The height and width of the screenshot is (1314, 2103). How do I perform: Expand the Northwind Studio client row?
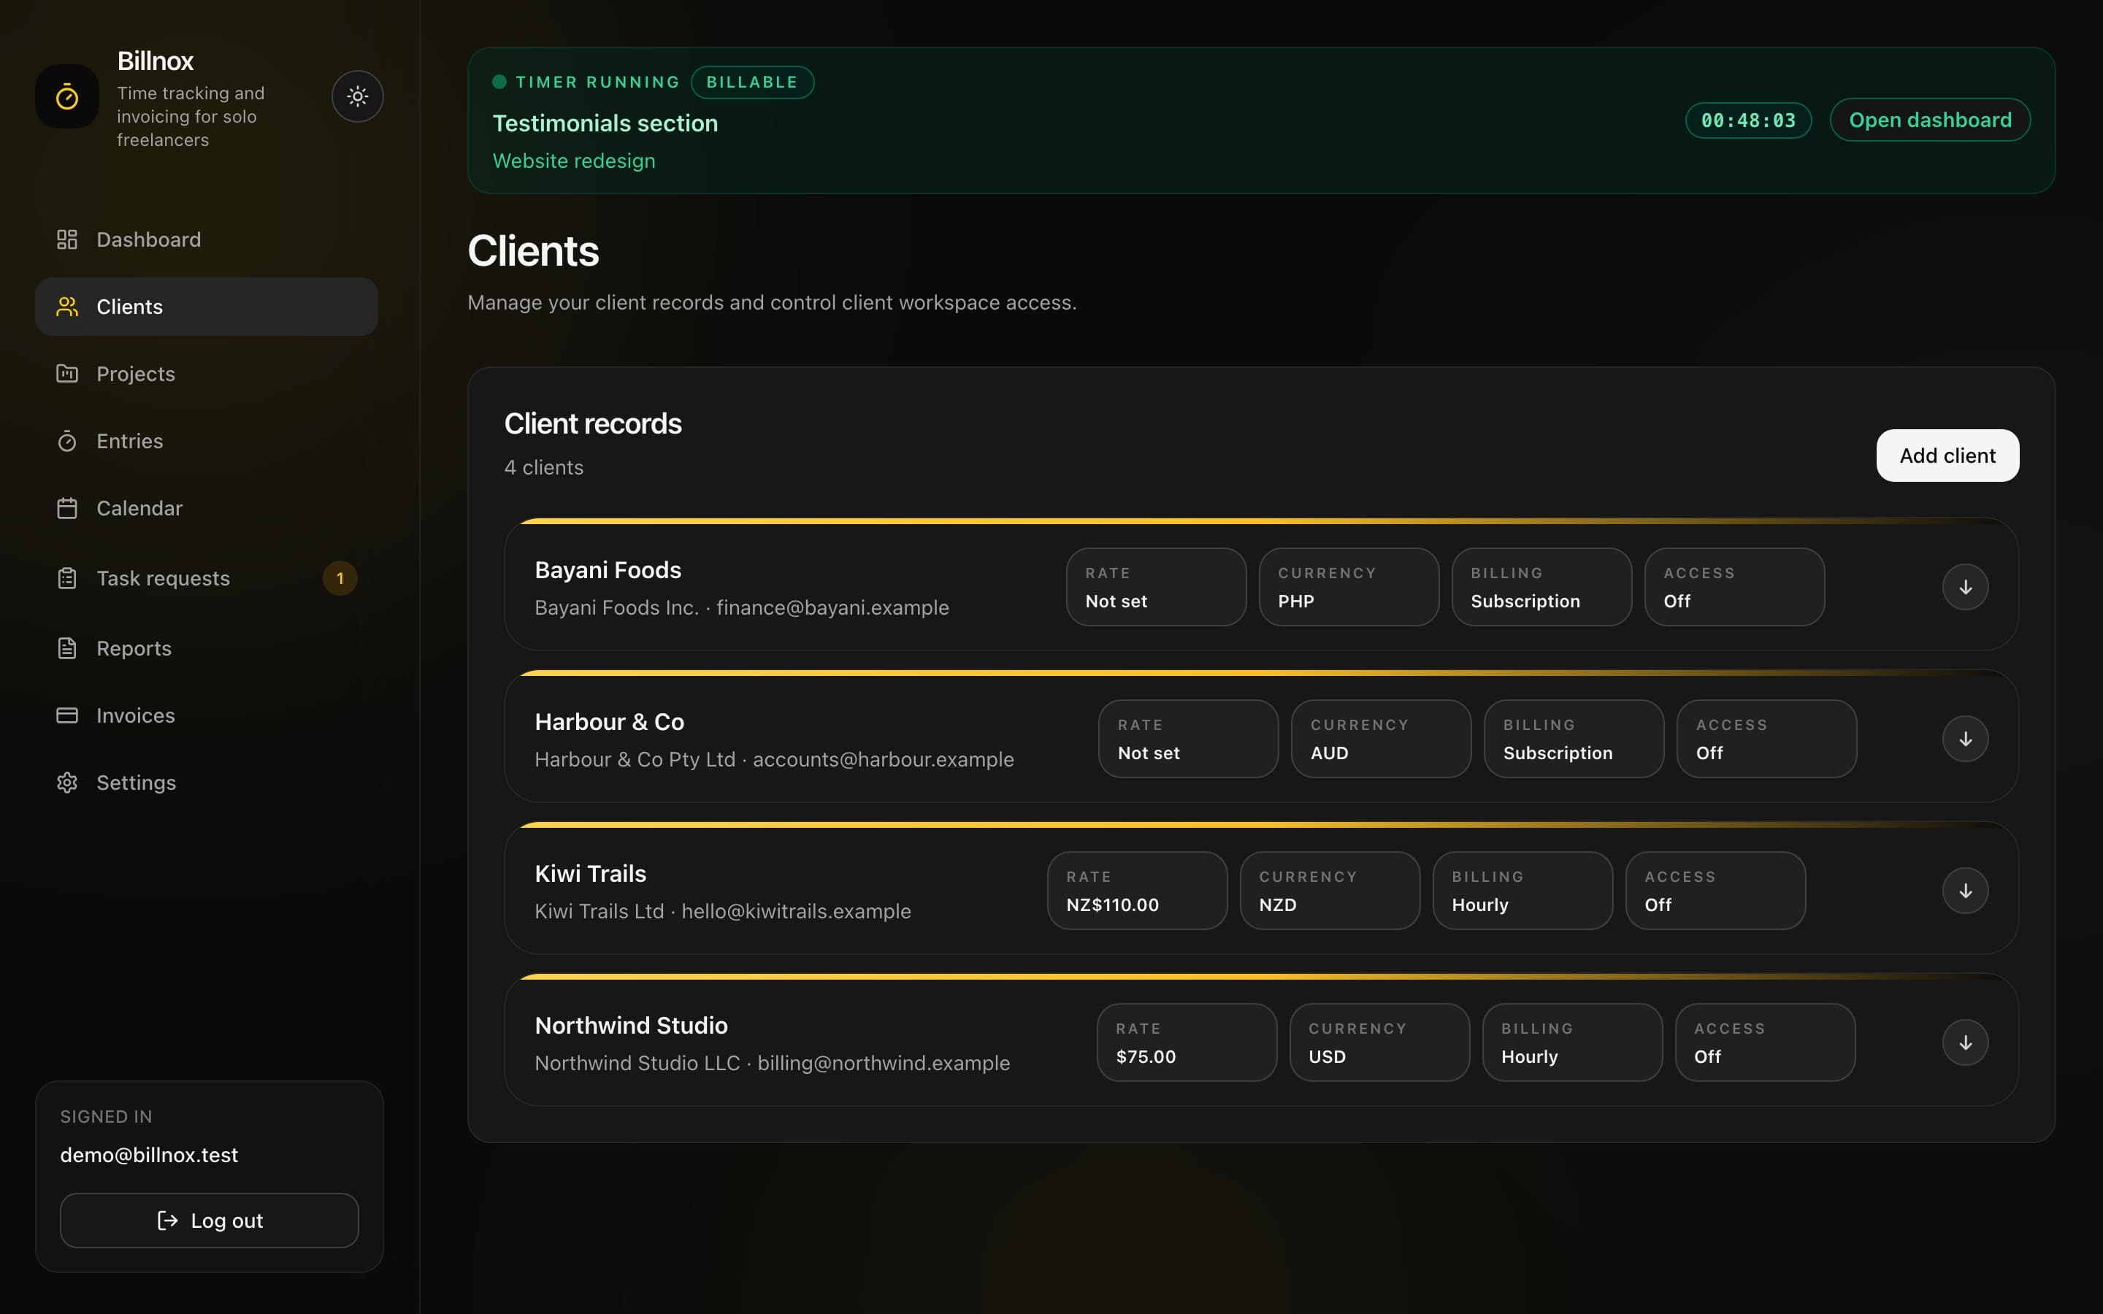(1966, 1043)
